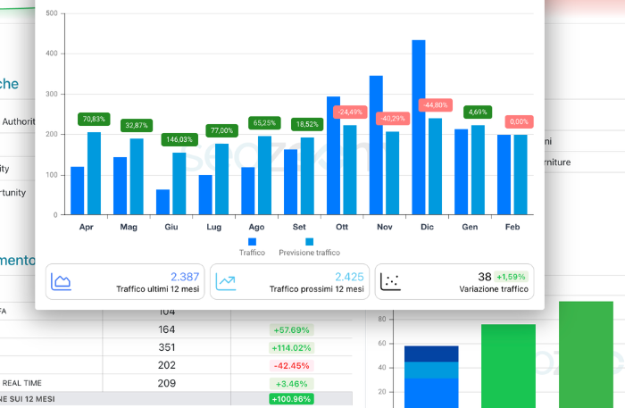
Task: Click the 2.425 forecast traffic value
Action: [x=349, y=277]
